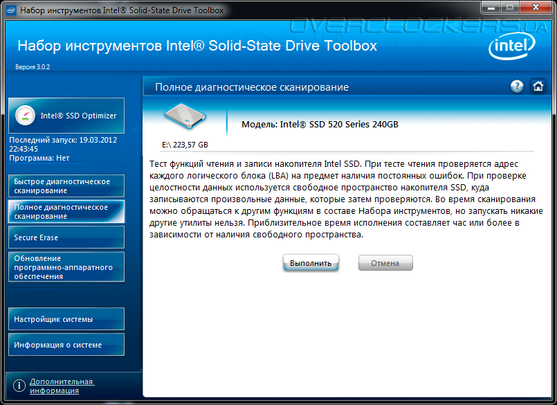Click the panel title Полное диагностическое сканирование
Screen dimensions: 557x405
(252, 87)
